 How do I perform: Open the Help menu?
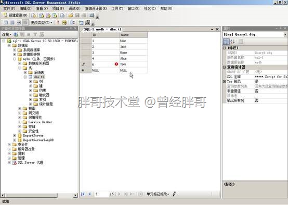(166, 8)
